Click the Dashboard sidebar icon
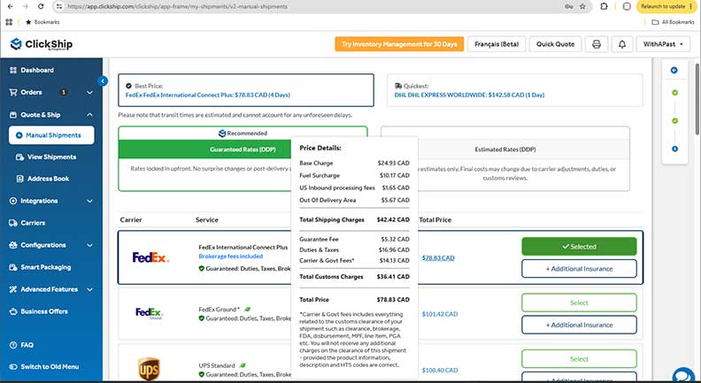This screenshot has width=701, height=383. (x=13, y=70)
